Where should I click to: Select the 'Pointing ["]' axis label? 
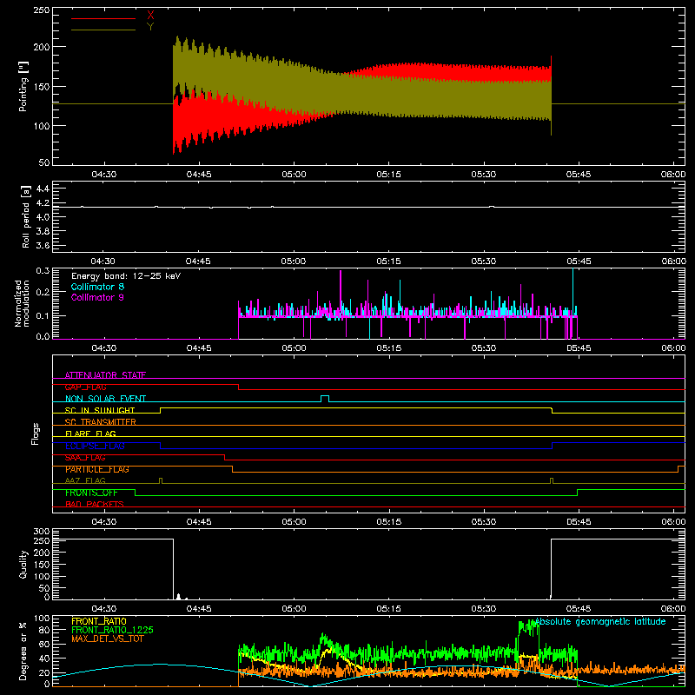[23, 86]
